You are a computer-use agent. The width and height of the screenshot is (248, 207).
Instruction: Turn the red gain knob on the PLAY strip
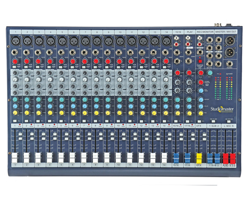tap(189, 73)
